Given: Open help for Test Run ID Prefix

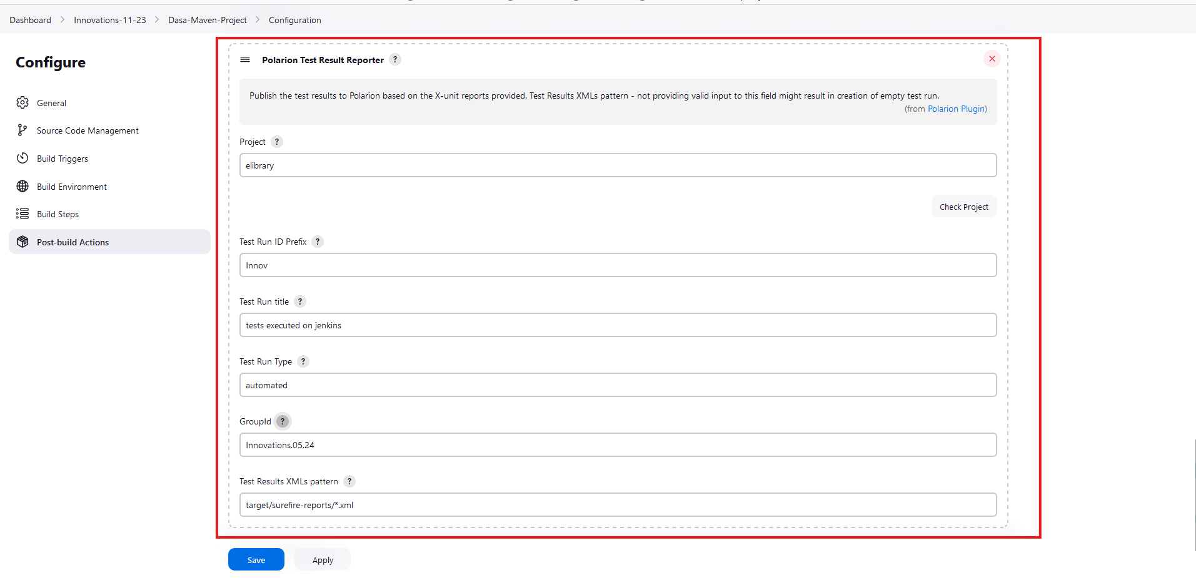Looking at the screenshot, I should [317, 242].
